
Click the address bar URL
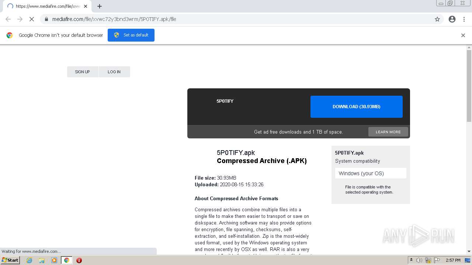pos(114,19)
